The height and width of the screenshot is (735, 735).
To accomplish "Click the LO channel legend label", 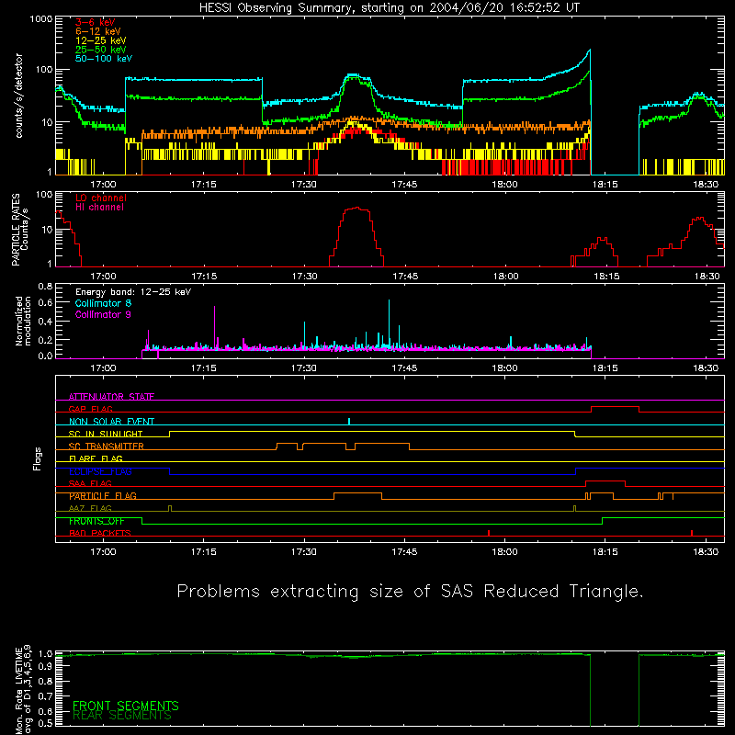I will tap(101, 198).
